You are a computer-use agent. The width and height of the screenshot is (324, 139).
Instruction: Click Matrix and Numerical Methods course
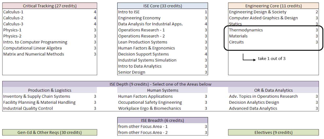click(x=34, y=54)
